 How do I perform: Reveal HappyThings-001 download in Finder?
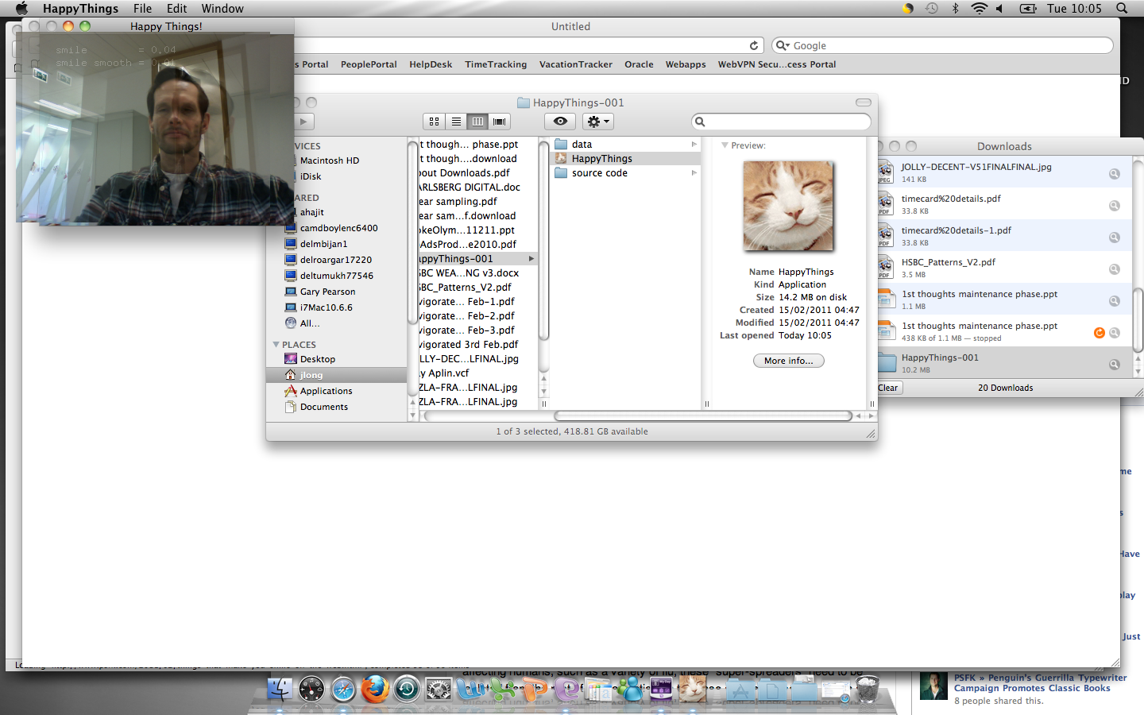click(1115, 365)
